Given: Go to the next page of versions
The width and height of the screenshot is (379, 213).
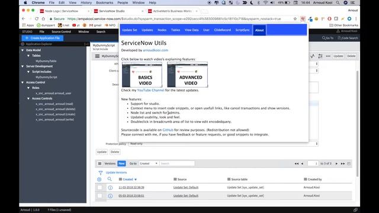Looking at the screenshot, I should (336, 164).
